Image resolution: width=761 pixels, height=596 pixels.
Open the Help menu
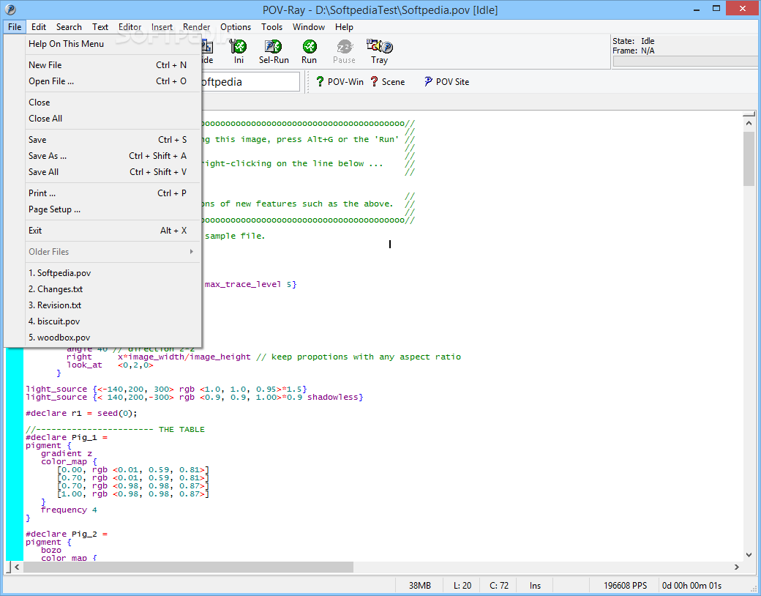(344, 26)
